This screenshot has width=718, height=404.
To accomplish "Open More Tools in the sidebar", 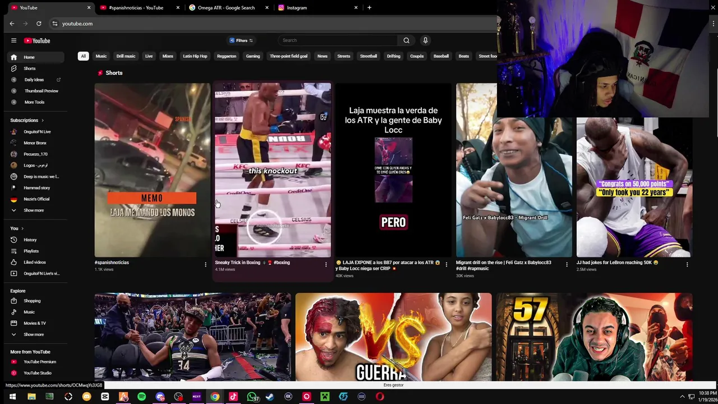I will click(36, 102).
